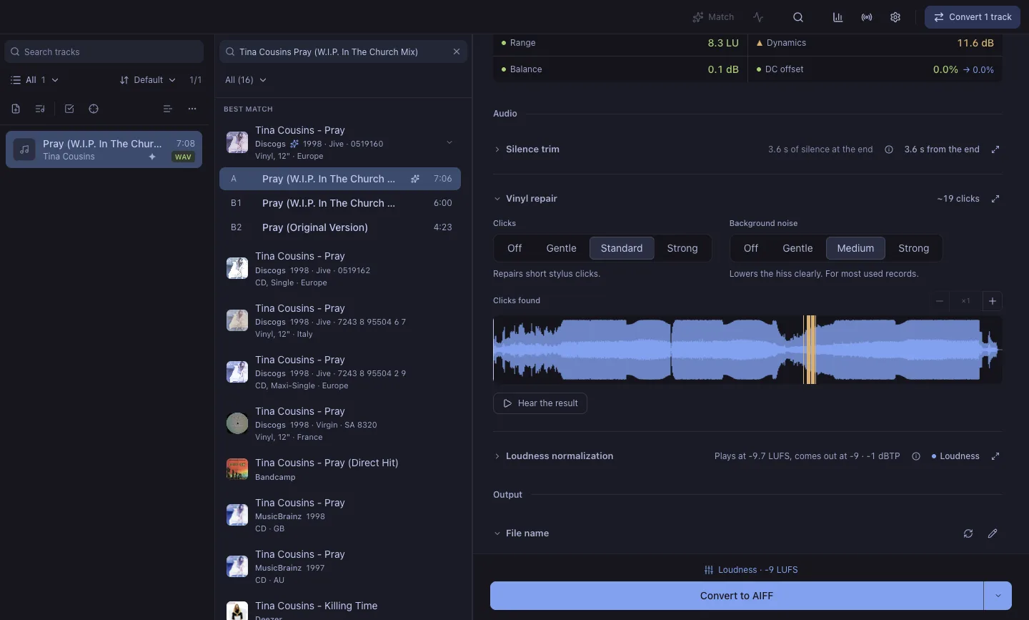
Task: Open the Default sort order dropdown
Action: click(147, 80)
